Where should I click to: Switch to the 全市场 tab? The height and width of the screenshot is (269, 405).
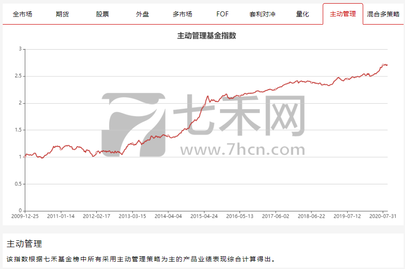[22, 14]
